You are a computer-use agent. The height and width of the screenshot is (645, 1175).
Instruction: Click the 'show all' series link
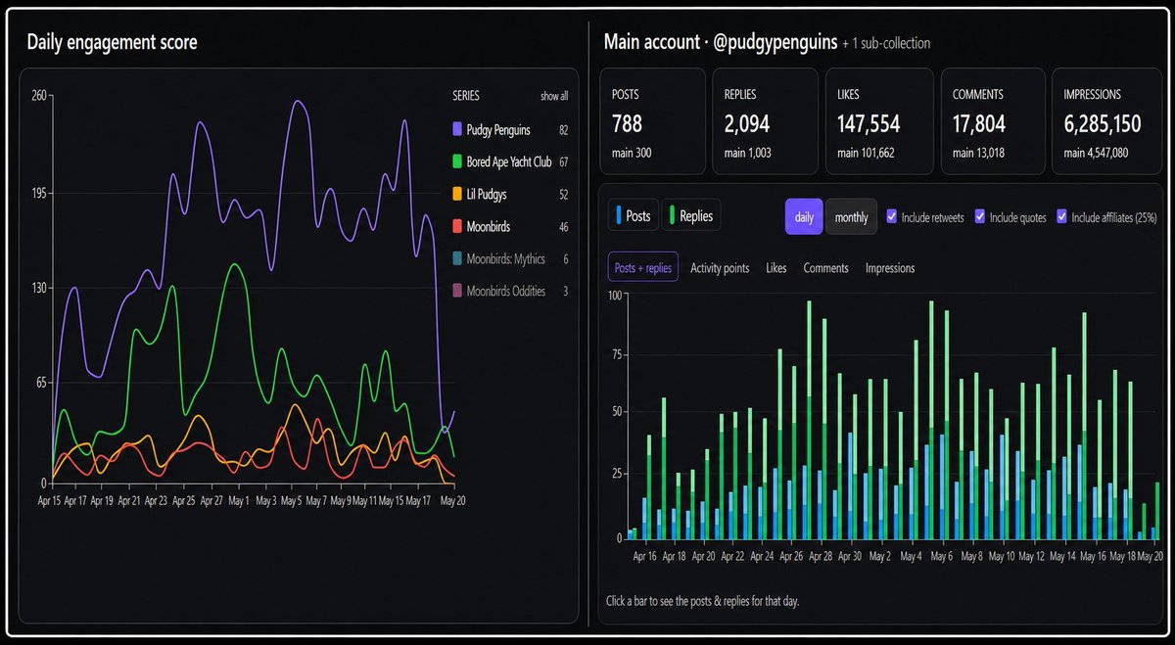tap(554, 96)
